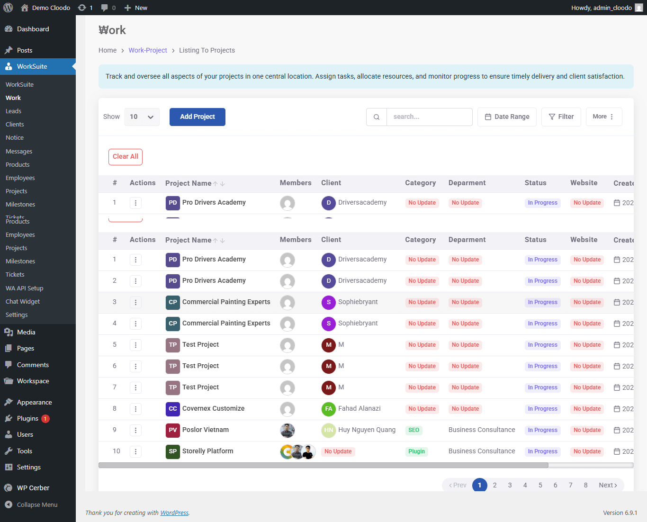Open the Plugins menu in sidebar

27,418
